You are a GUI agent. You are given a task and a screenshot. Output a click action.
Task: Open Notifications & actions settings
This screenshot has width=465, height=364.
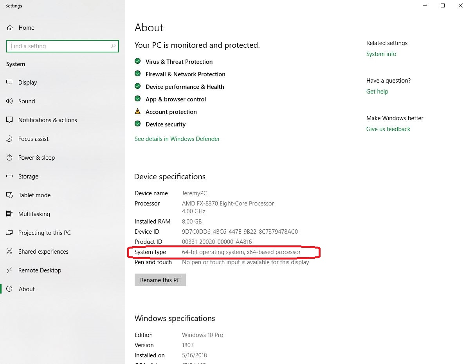[47, 120]
